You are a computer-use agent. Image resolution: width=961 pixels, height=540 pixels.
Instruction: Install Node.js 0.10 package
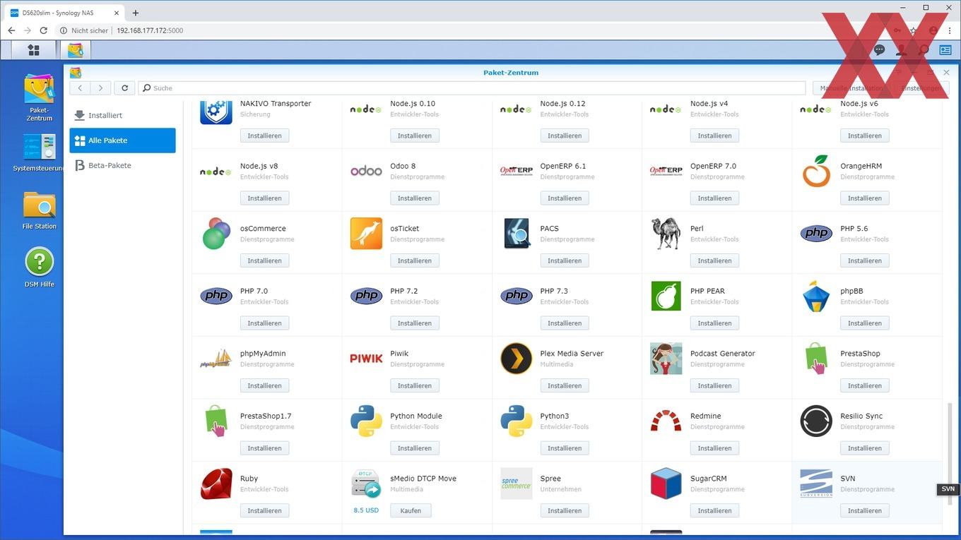[415, 136]
